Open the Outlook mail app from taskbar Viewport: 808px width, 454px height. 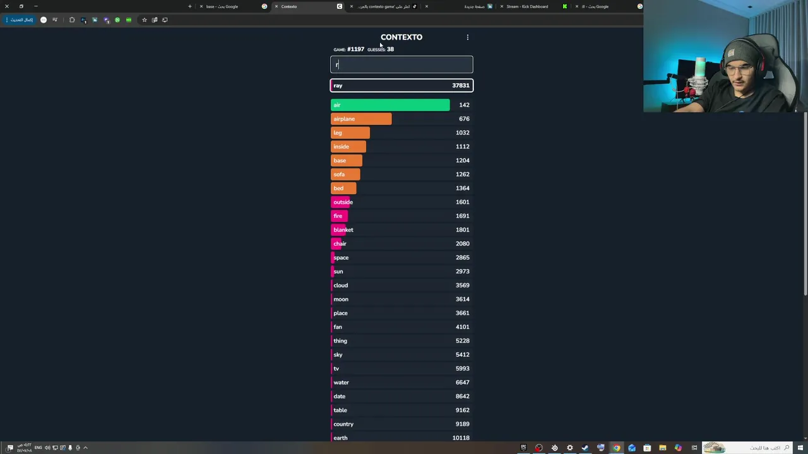click(632, 448)
